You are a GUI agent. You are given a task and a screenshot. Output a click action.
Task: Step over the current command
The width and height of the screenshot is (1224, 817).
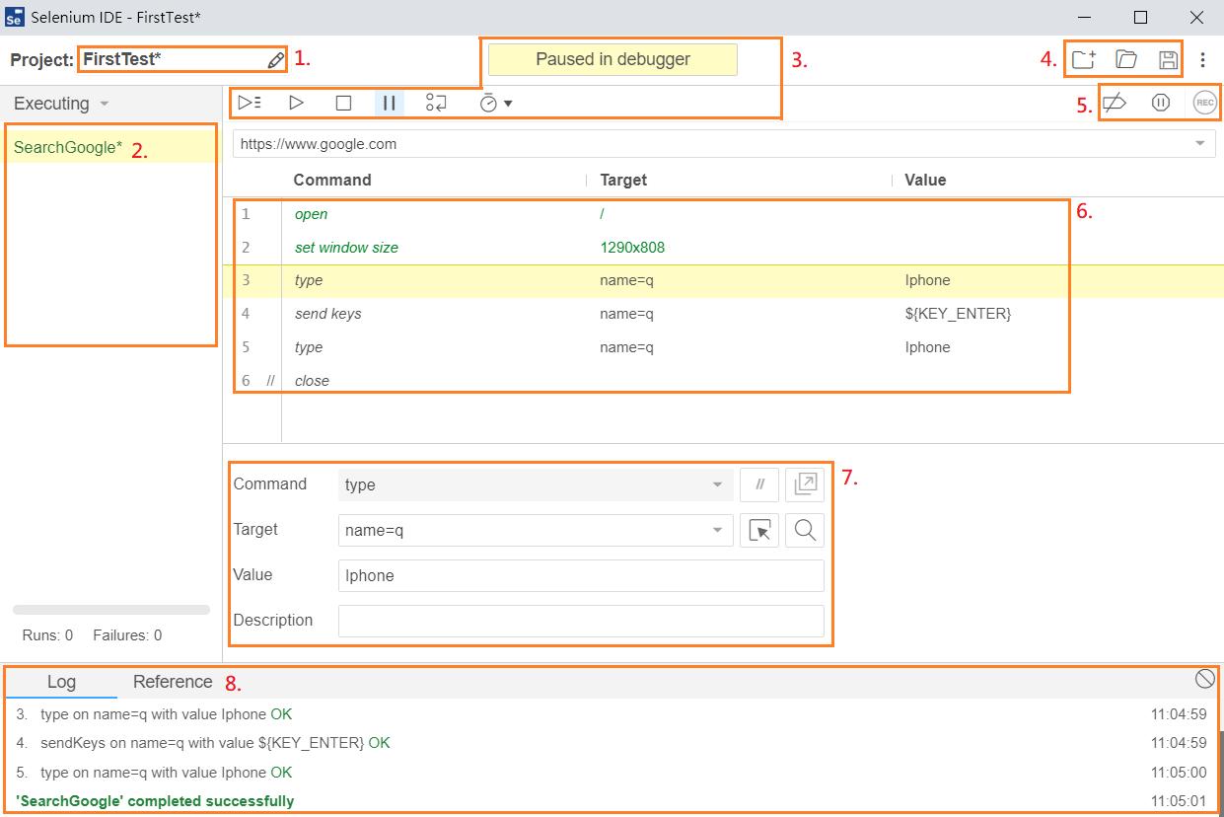click(436, 103)
